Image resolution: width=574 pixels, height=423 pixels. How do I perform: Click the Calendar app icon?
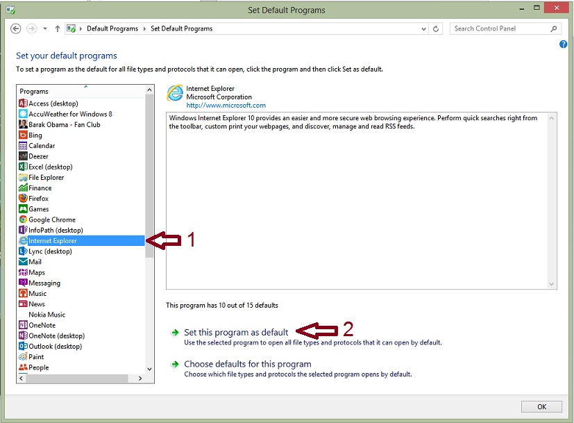click(x=23, y=146)
